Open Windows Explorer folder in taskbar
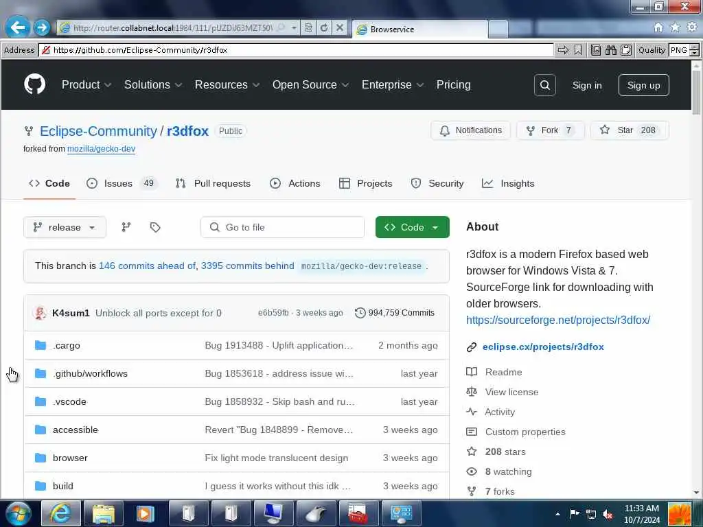Image resolution: width=703 pixels, height=527 pixels. [x=103, y=513]
